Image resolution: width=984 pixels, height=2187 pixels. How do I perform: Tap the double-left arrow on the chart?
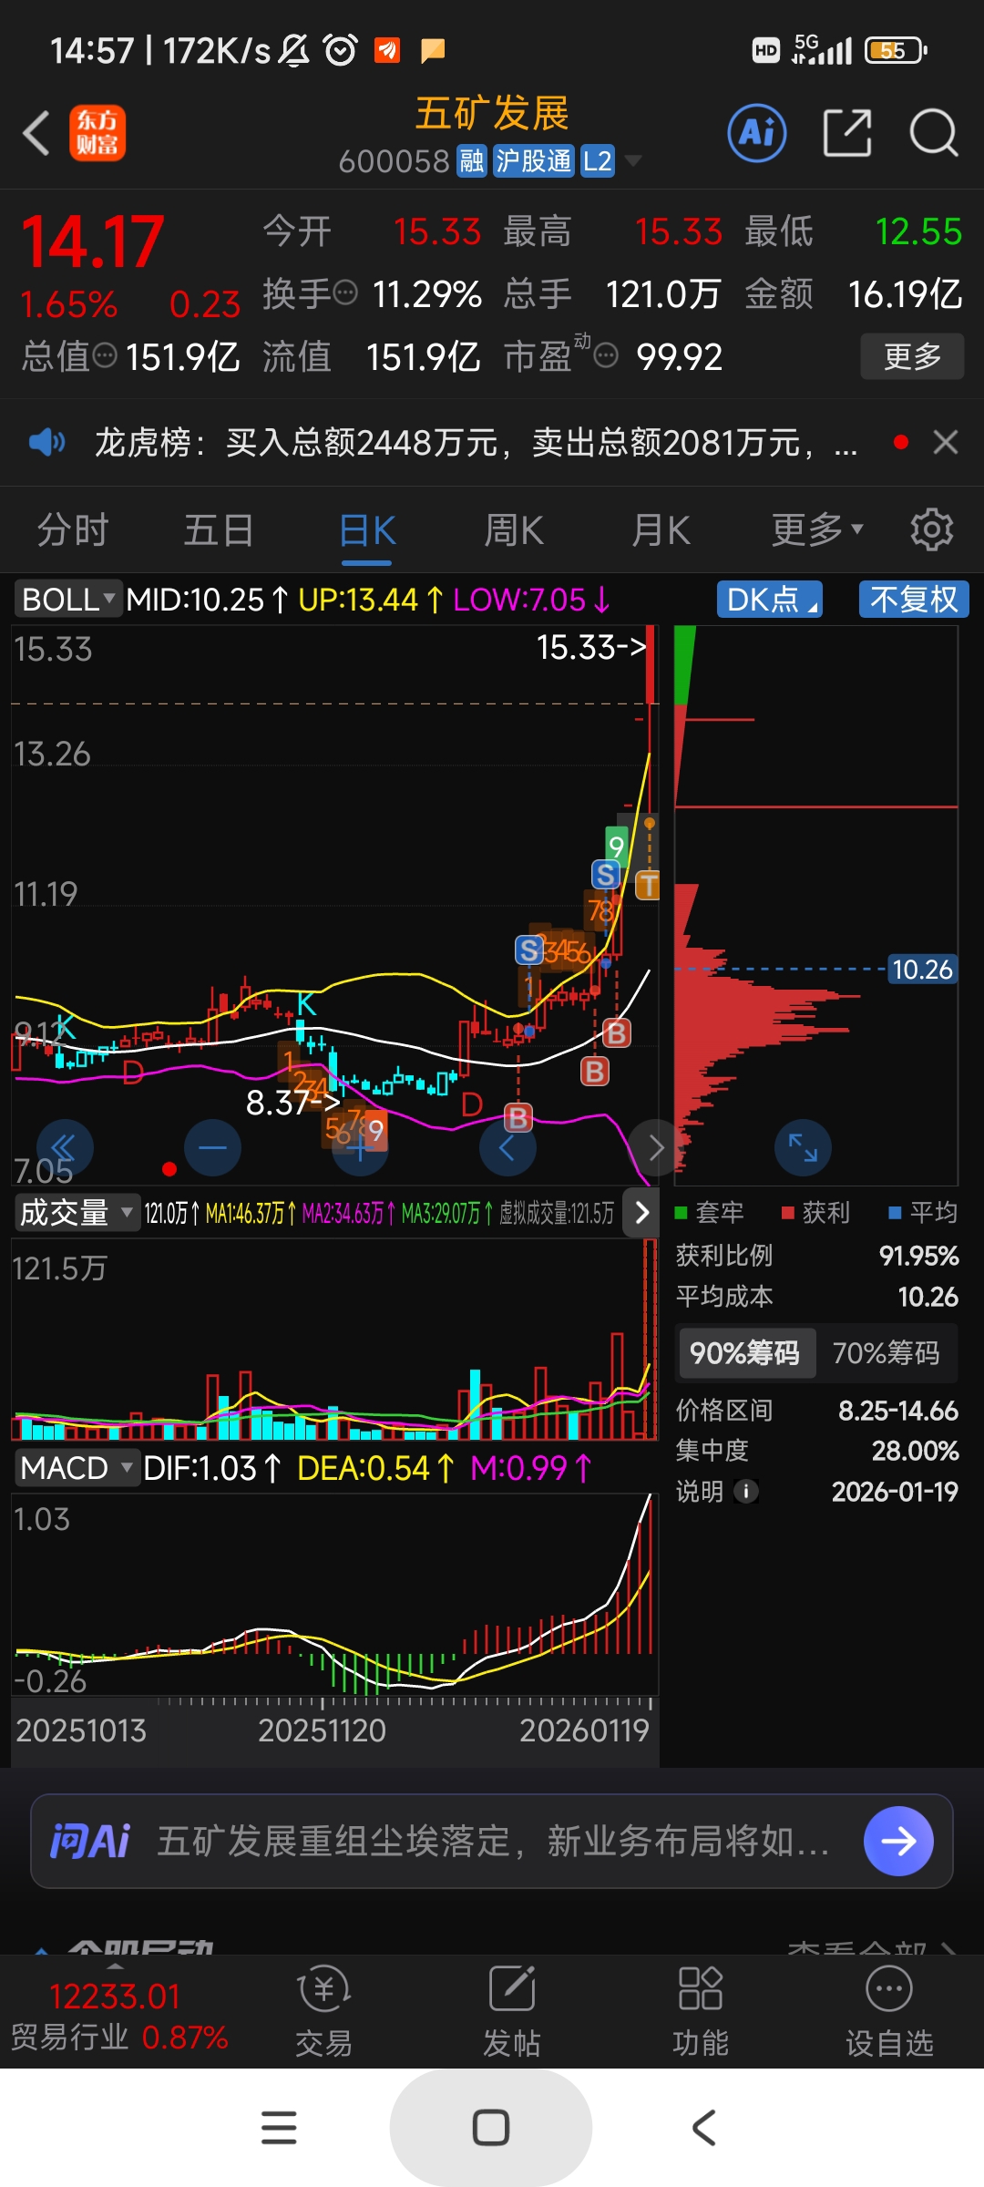65,1146
